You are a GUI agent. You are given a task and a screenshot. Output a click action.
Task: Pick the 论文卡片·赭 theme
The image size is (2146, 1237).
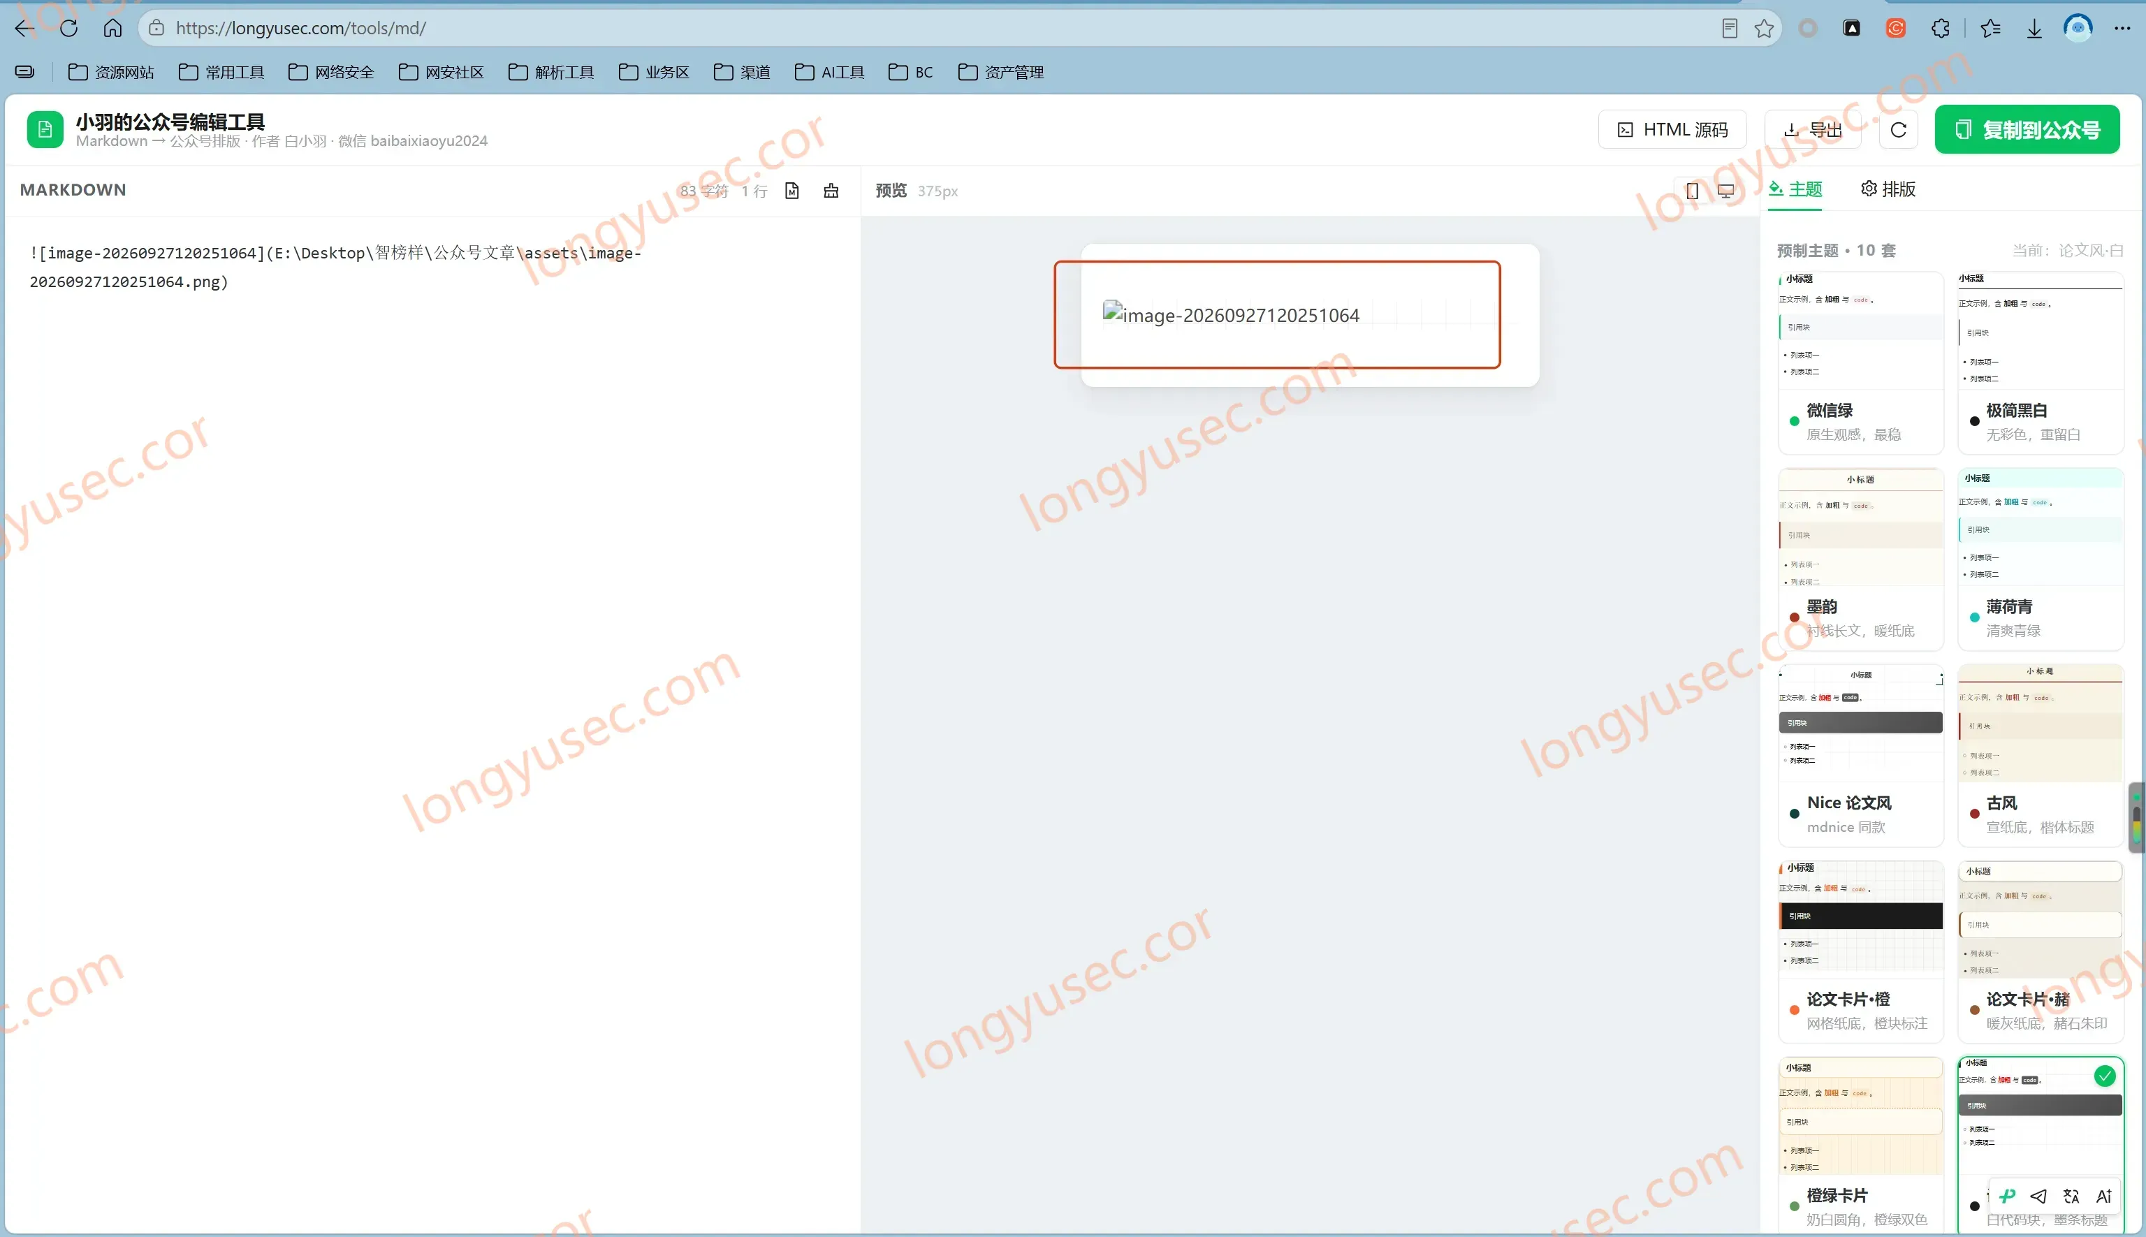(2041, 951)
